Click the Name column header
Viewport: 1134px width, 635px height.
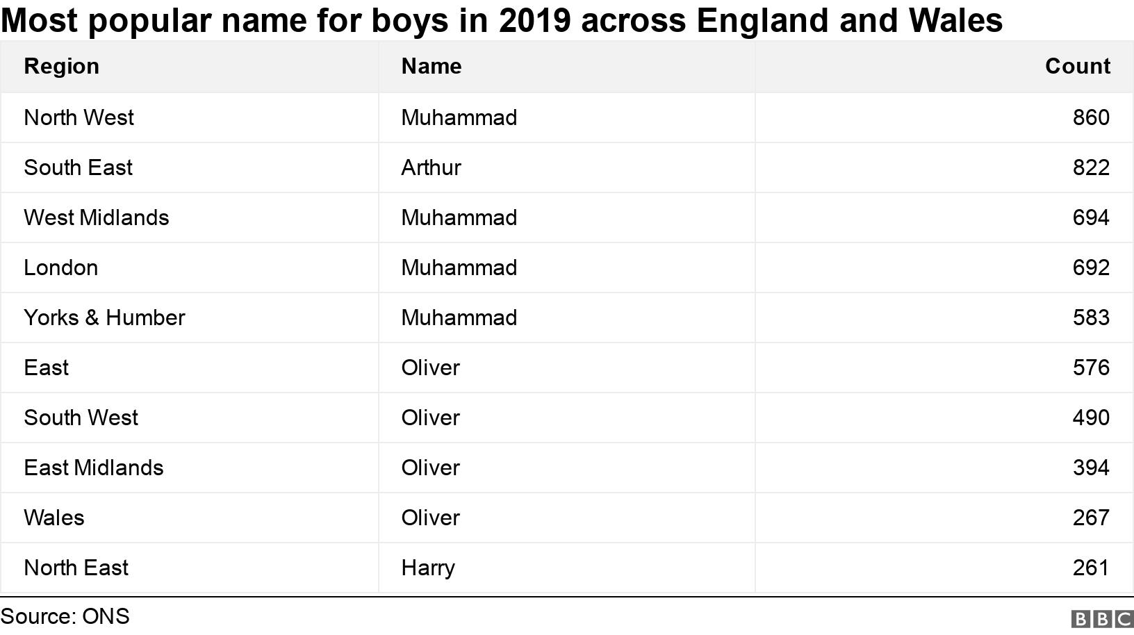coord(432,66)
